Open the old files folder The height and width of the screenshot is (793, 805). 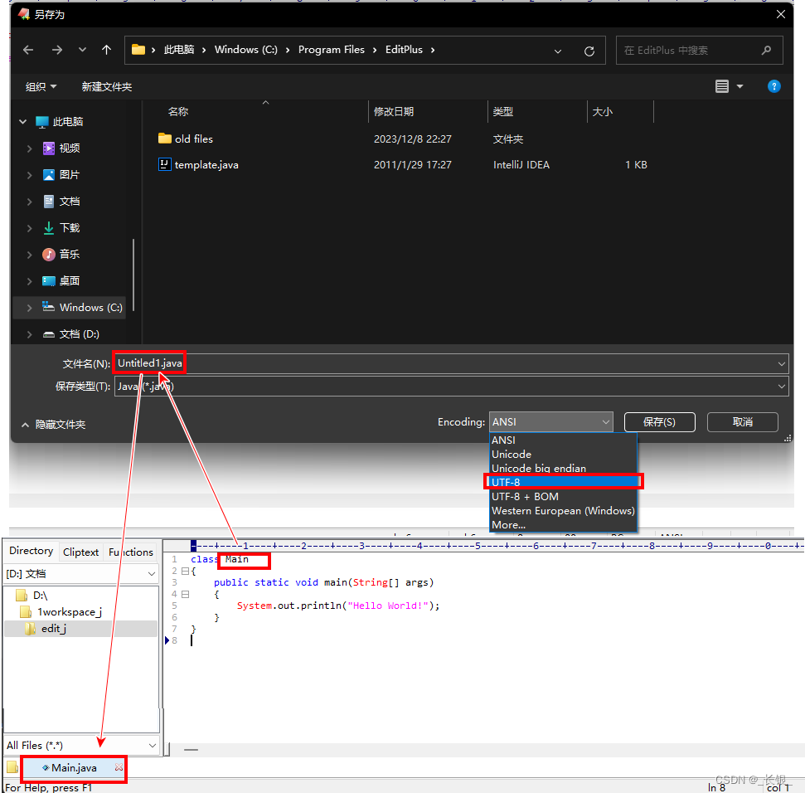(x=192, y=139)
